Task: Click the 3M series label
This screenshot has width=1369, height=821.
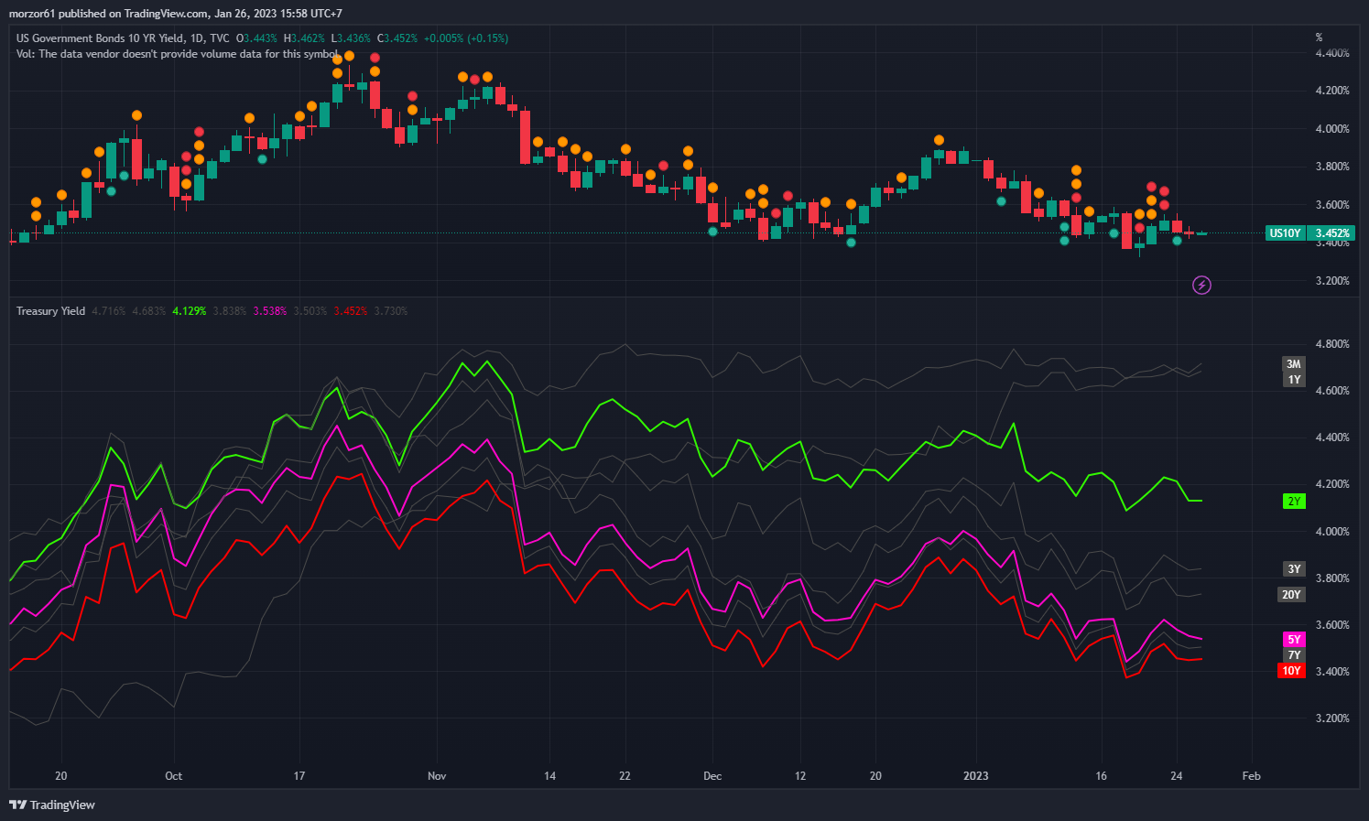Action: [x=1294, y=364]
